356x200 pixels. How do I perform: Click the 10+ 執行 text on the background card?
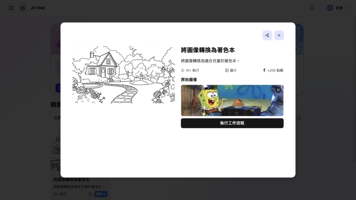[x=60, y=194]
